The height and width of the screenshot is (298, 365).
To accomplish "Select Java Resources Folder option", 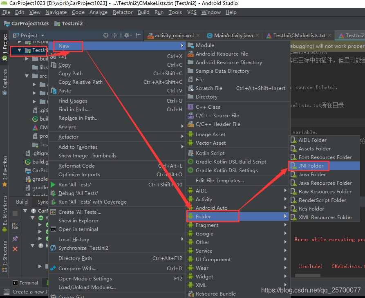I will (x=324, y=183).
